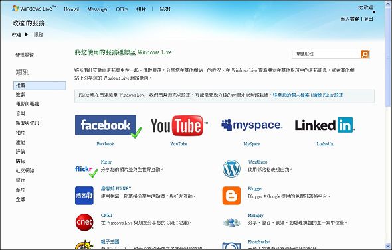Open Office from the top navigation
The image size is (392, 250).
(122, 9)
